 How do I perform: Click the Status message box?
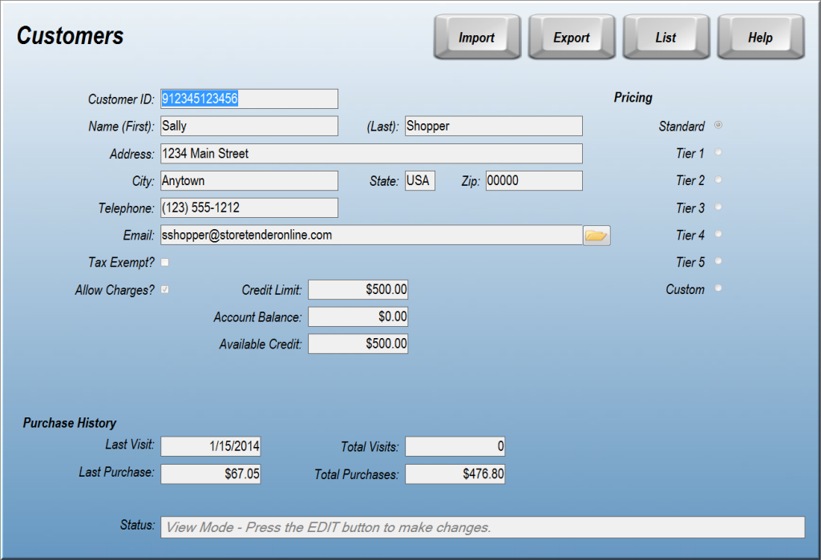(x=483, y=527)
